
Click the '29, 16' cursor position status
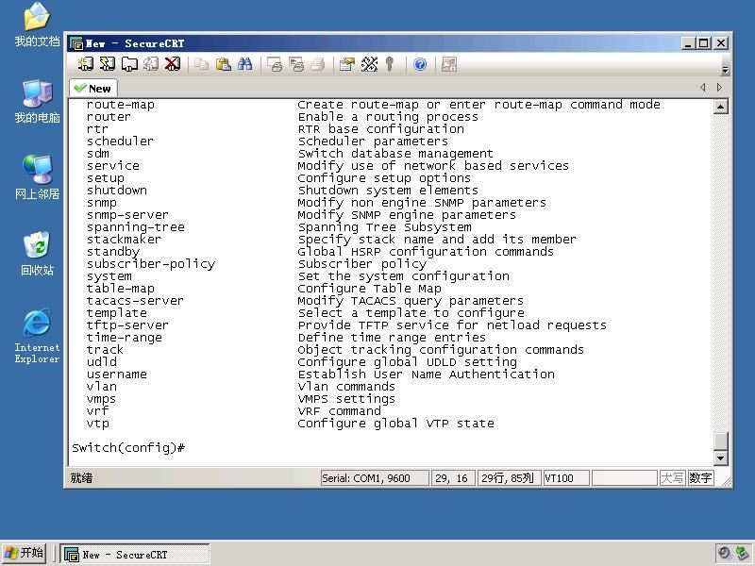(453, 478)
